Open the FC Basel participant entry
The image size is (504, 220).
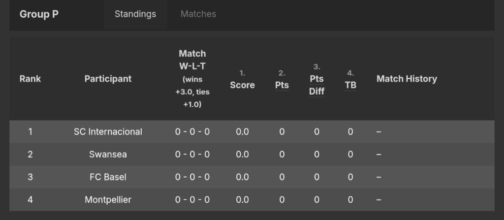(108, 177)
